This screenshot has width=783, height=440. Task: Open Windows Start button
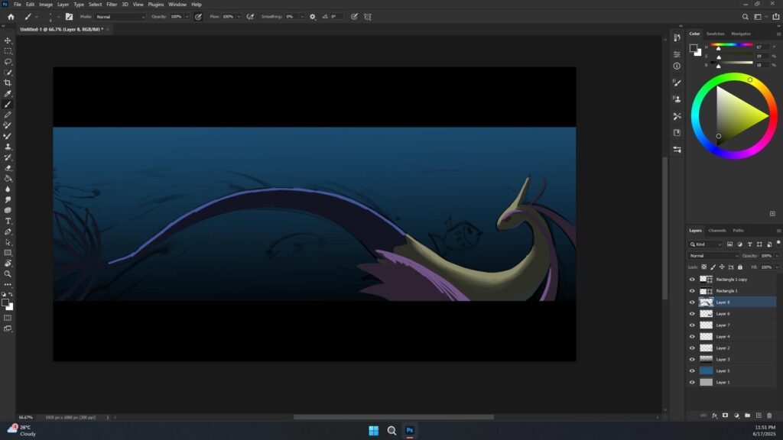(x=373, y=431)
